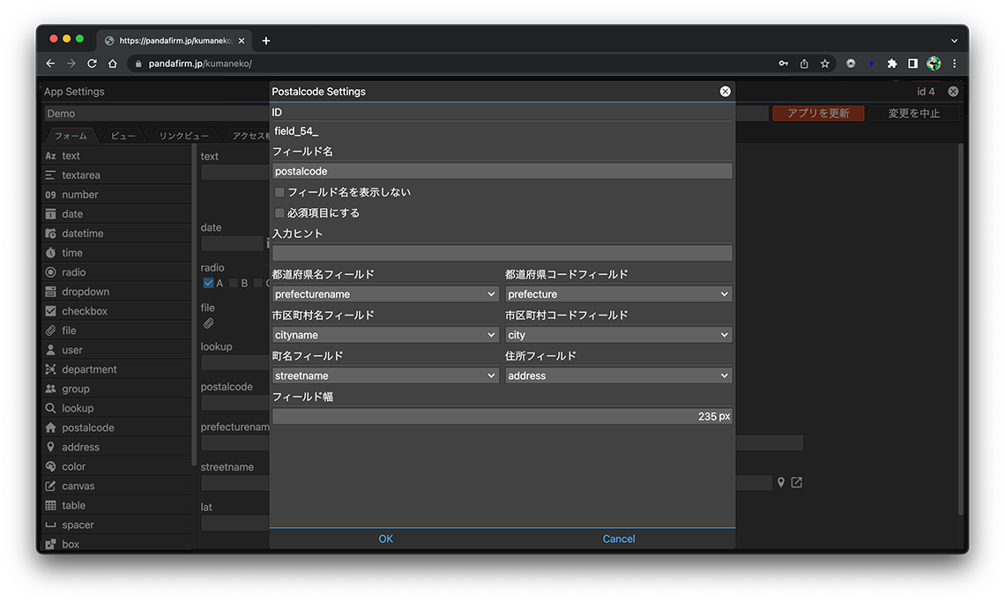Click the canvas edit icon in sidebar

tap(51, 486)
